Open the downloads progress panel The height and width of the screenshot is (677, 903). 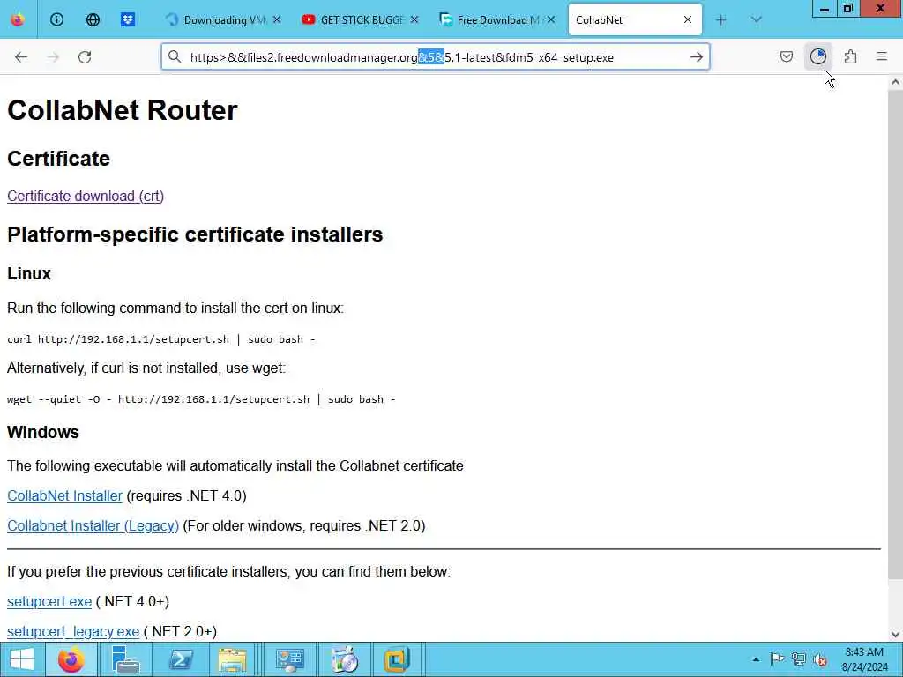point(817,57)
